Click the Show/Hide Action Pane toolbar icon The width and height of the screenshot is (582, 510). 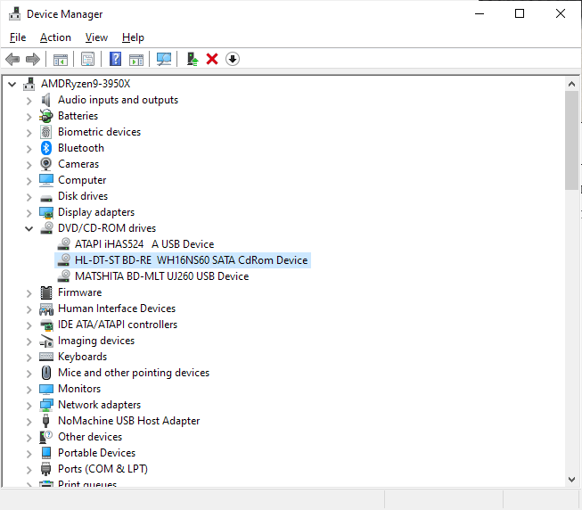pos(136,59)
